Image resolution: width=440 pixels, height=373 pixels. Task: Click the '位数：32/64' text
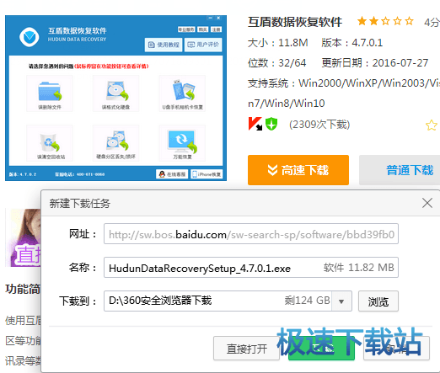(x=276, y=63)
